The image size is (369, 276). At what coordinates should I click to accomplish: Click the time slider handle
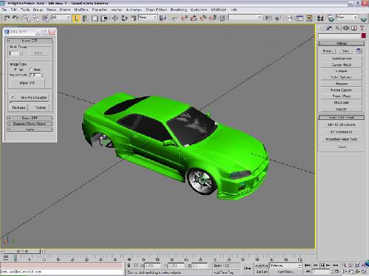pos(22,251)
